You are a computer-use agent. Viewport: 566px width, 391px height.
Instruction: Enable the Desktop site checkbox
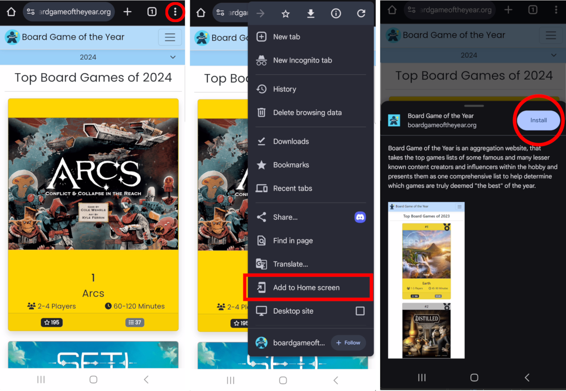click(360, 311)
